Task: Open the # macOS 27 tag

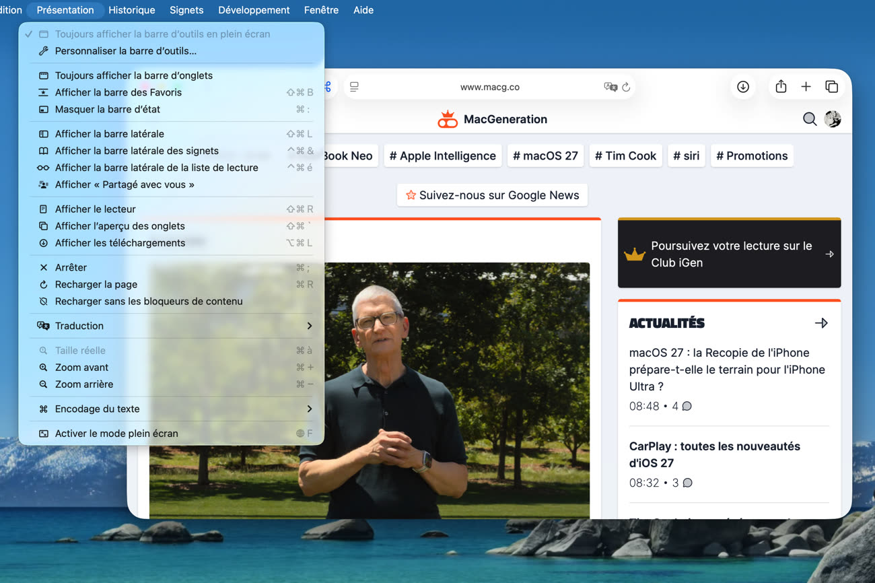Action: [x=545, y=156]
